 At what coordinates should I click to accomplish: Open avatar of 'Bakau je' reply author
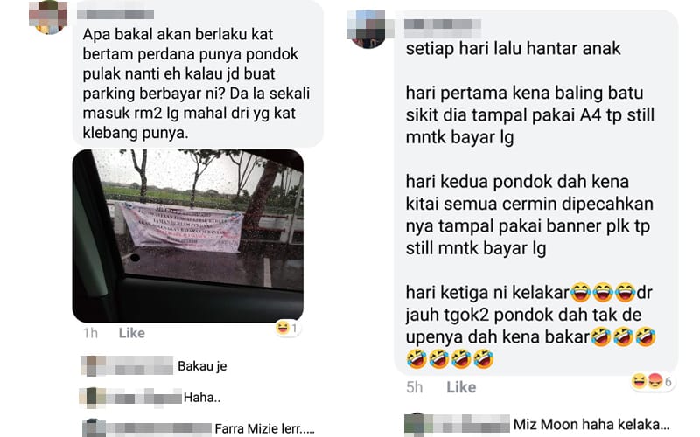point(93,365)
